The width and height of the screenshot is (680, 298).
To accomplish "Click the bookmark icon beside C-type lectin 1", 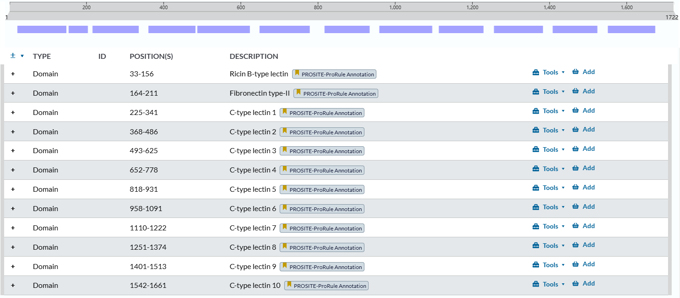I will pos(285,112).
